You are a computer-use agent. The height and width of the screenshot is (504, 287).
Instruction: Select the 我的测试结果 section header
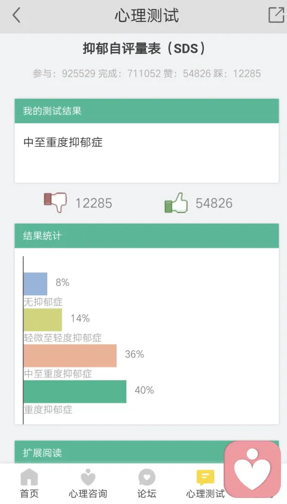pos(146,111)
